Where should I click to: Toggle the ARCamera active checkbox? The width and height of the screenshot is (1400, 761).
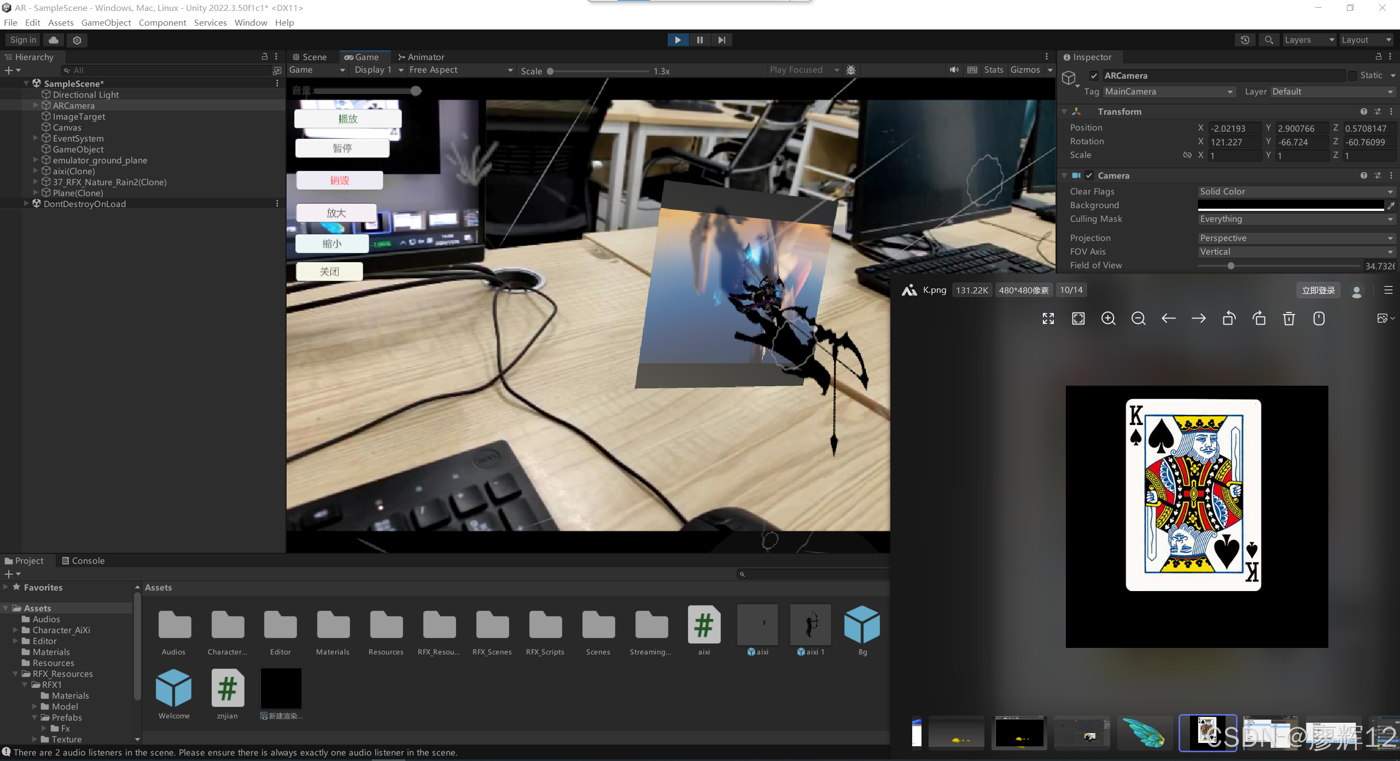click(x=1095, y=75)
